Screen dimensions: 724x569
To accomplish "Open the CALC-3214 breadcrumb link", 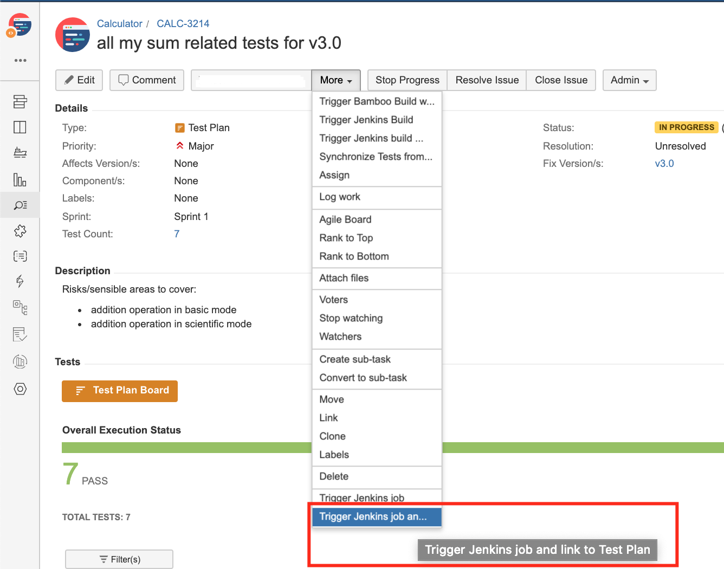I will [183, 24].
